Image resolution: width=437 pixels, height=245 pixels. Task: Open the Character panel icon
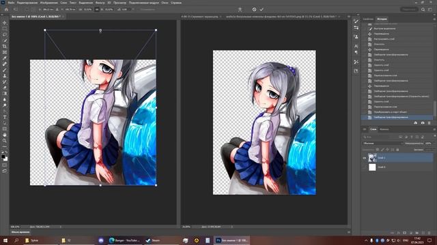click(356, 46)
